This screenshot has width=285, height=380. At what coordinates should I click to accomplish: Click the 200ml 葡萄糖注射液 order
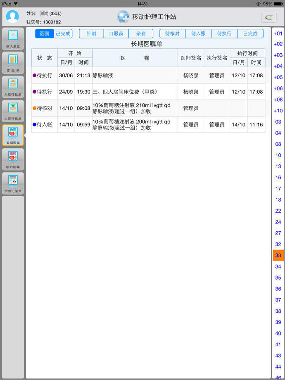(132, 125)
